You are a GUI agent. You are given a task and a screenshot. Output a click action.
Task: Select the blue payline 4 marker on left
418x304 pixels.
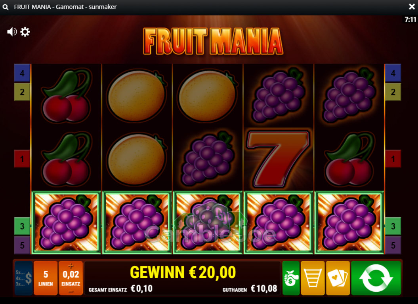pos(22,73)
